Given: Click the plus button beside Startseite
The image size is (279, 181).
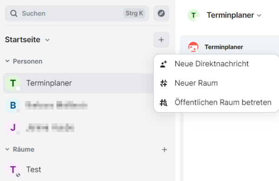Looking at the screenshot, I should coord(161,40).
